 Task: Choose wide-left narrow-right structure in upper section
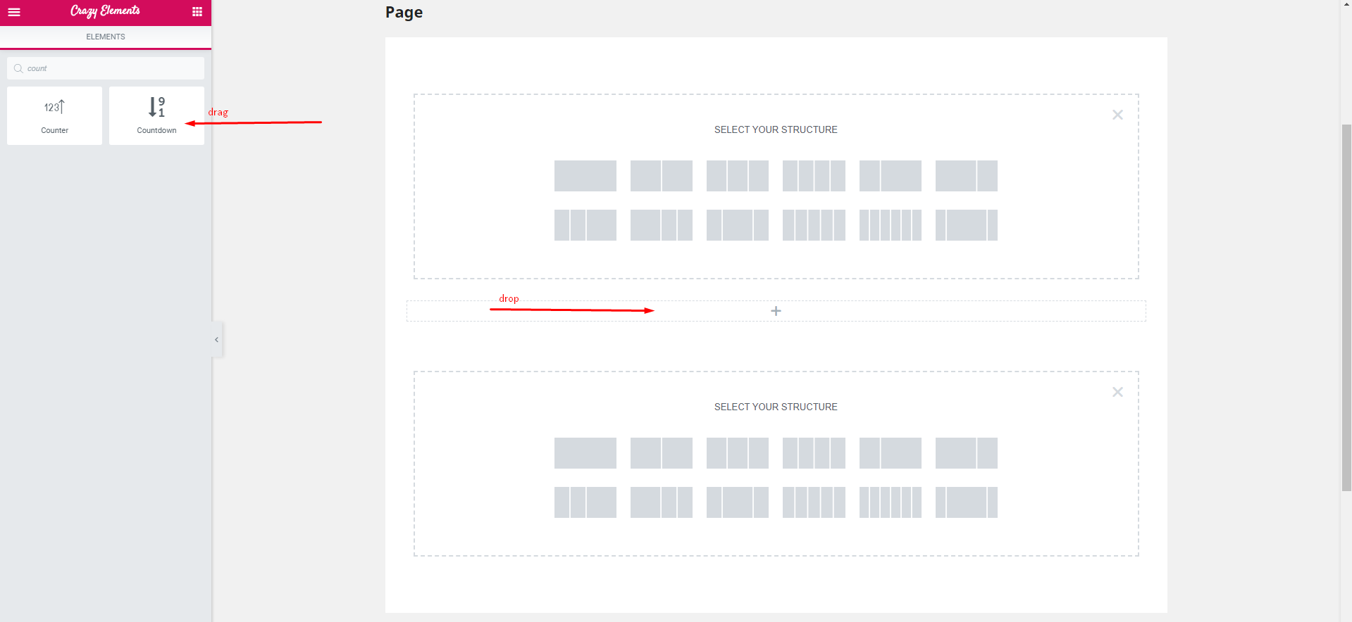tap(966, 176)
